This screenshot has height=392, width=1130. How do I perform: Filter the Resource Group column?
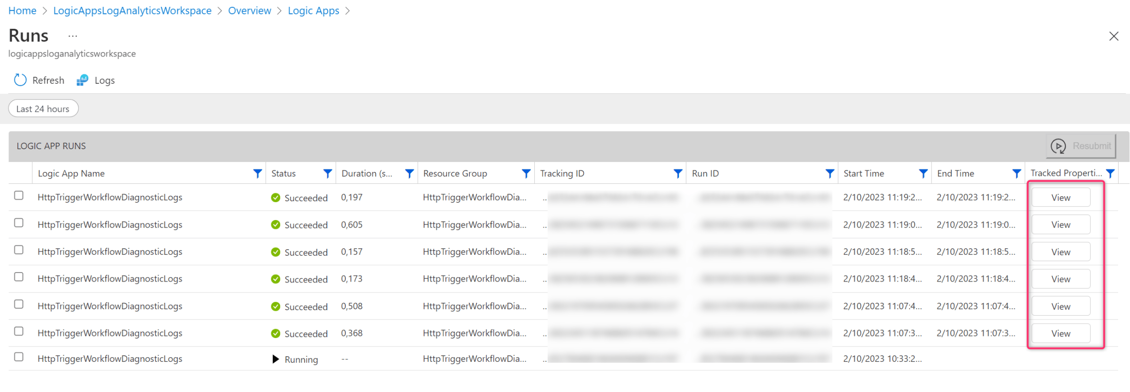click(526, 173)
